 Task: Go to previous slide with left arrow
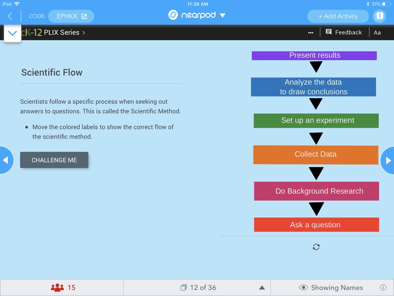6,160
